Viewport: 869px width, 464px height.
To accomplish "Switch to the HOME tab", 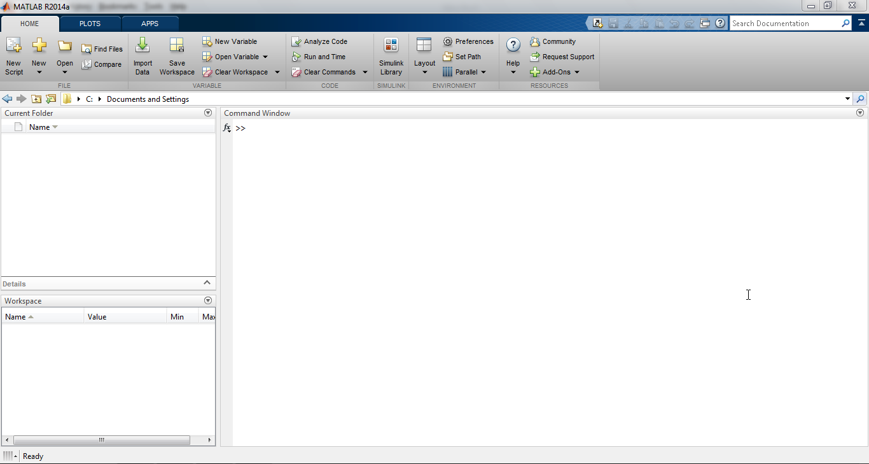I will 30,24.
